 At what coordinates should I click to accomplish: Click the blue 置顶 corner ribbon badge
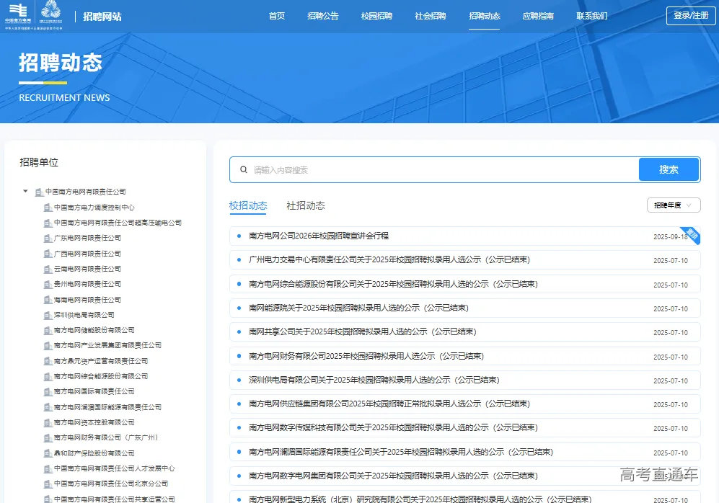[692, 234]
